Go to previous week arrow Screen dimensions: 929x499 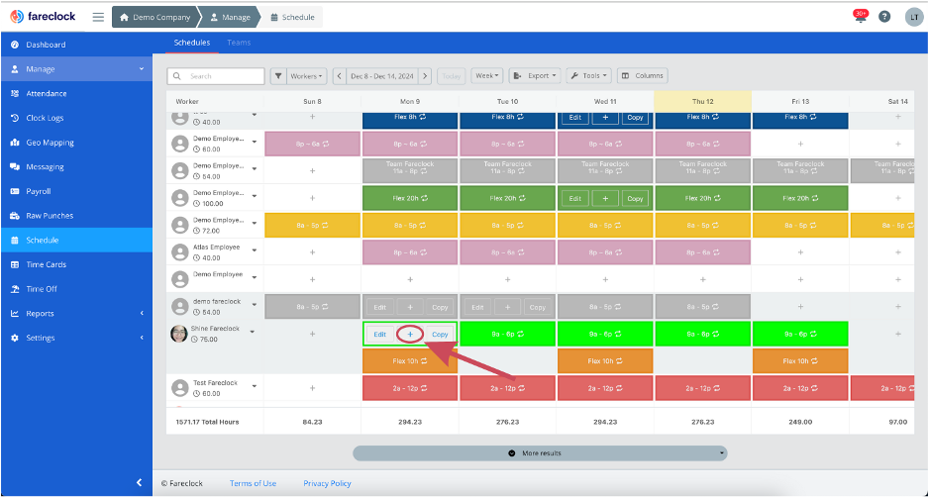pos(339,76)
